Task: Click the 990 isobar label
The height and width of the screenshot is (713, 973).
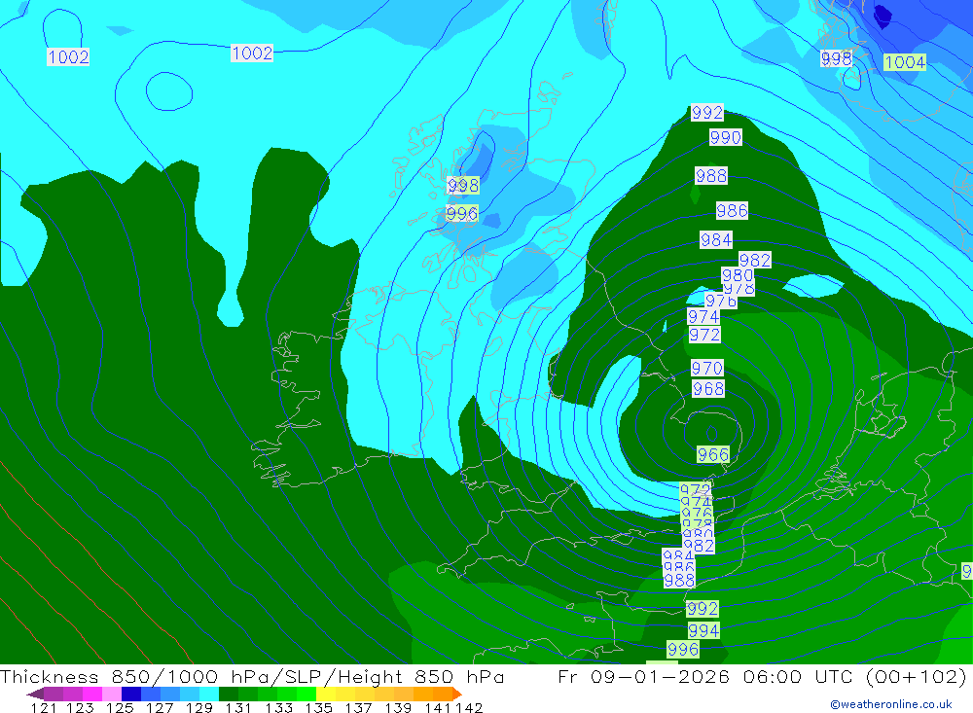Action: 726,137
